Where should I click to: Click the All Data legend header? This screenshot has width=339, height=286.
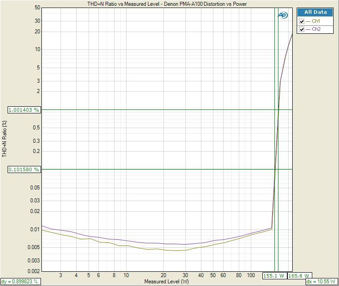click(x=315, y=12)
